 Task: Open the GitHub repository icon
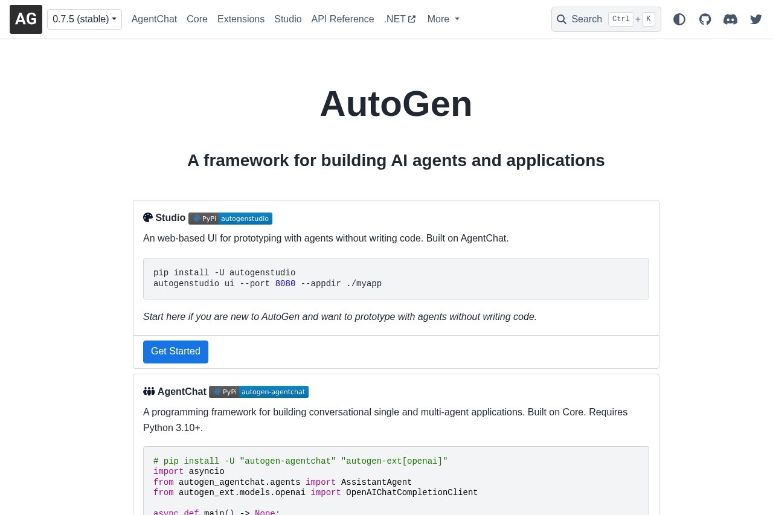(x=705, y=19)
